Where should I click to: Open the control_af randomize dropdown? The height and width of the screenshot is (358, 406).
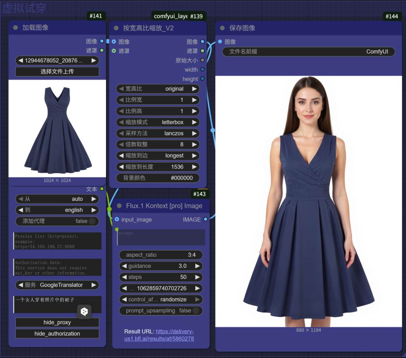(161, 299)
